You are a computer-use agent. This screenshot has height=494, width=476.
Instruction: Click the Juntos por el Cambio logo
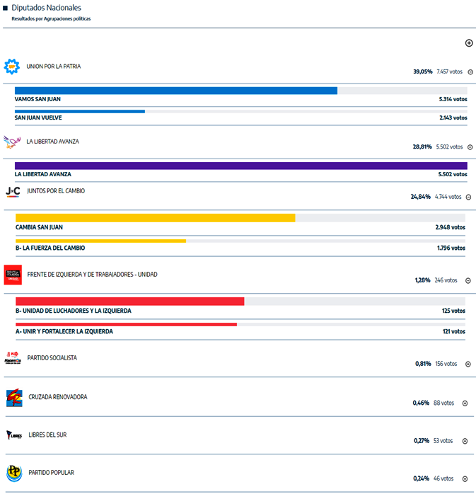13,192
